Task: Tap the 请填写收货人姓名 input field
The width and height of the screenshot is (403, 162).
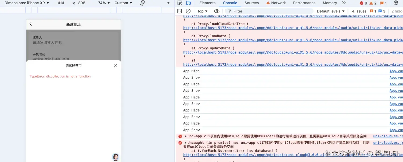Action: pyautogui.click(x=74, y=42)
